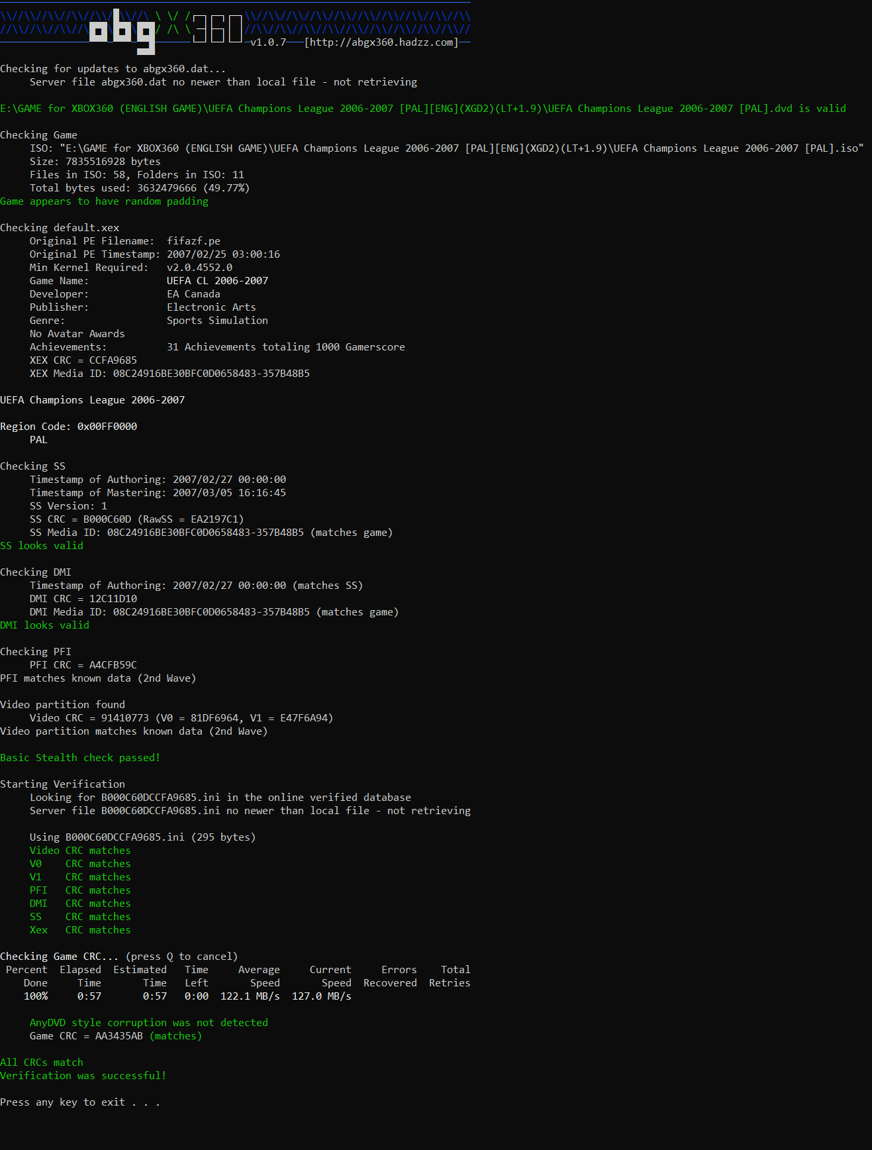
Task: Click SS 'Timestamp of Mastering: 2007/03/05 16:16:45'
Action: point(158,493)
